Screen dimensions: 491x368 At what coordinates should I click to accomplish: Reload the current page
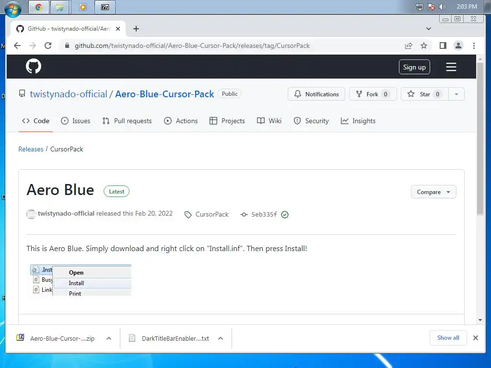pos(48,46)
